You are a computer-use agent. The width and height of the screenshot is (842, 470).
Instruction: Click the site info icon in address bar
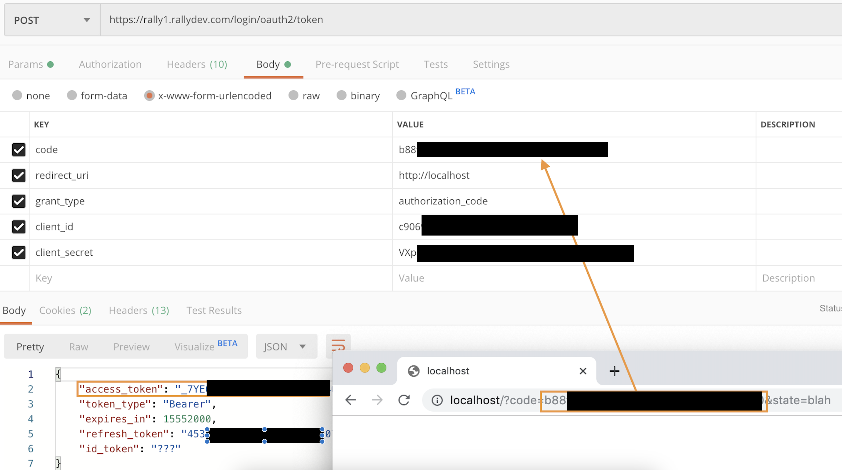[x=437, y=400]
